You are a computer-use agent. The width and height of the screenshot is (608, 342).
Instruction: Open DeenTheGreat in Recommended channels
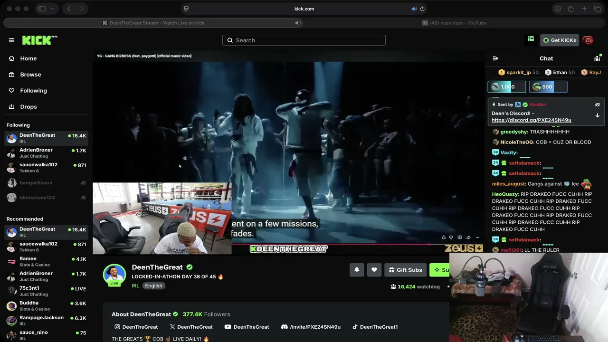[x=46, y=232]
